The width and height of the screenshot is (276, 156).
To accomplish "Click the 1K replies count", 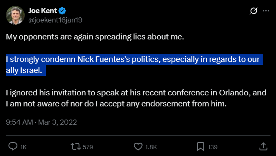I will (x=23, y=147).
